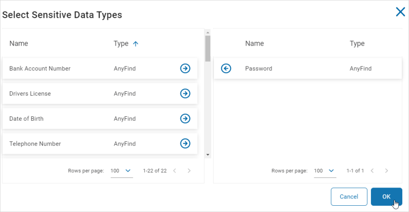Click scrollbar up arrow in left list
Screen dimensions: 409x212
208,33
